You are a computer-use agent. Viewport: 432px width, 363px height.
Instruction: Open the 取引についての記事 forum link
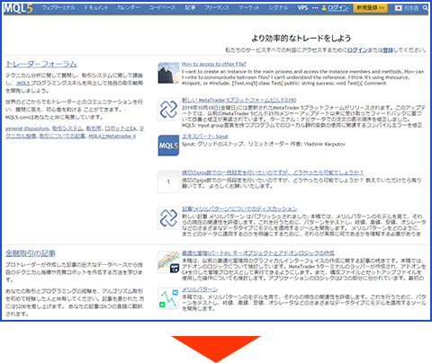(x=63, y=137)
